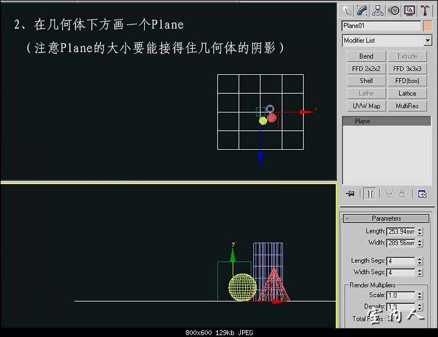Click the Width value field
Image resolution: width=438 pixels, height=337 pixels.
pos(401,243)
